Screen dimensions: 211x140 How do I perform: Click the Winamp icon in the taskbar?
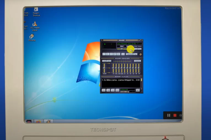(49, 122)
